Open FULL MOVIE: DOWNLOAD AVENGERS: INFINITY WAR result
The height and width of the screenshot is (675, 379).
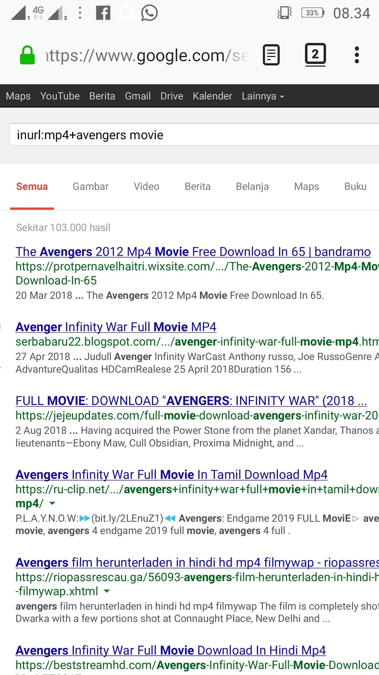[x=191, y=401]
